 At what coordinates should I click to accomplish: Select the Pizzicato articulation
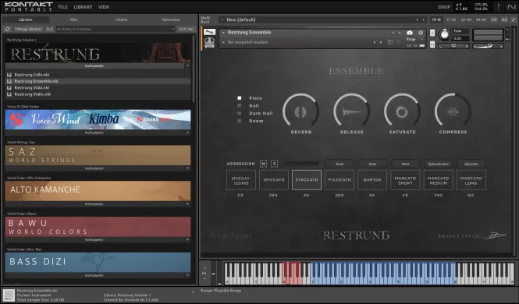(x=339, y=180)
